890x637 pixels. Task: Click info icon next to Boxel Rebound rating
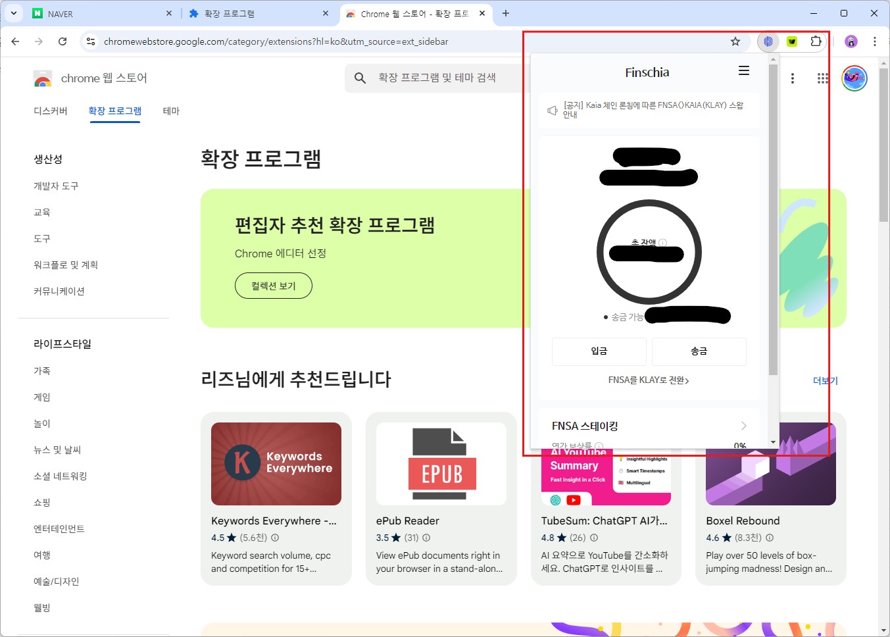770,538
